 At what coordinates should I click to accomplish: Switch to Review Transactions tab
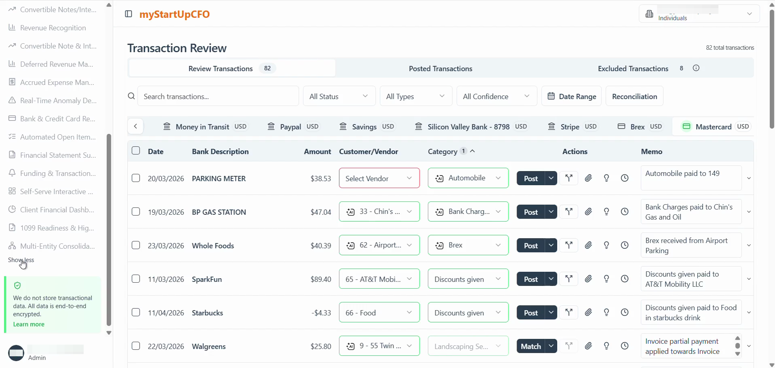point(232,68)
